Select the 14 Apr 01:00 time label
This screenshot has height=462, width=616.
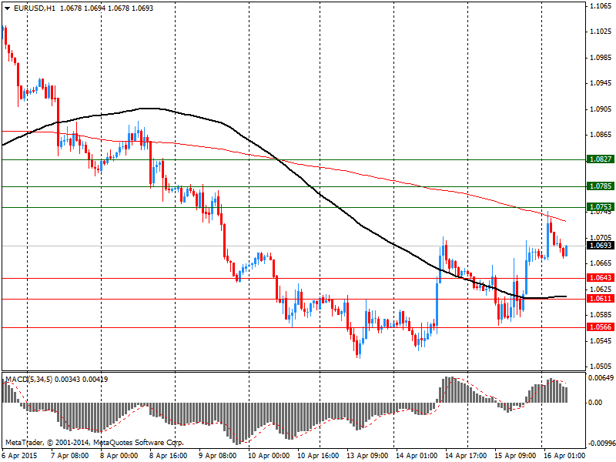point(417,456)
